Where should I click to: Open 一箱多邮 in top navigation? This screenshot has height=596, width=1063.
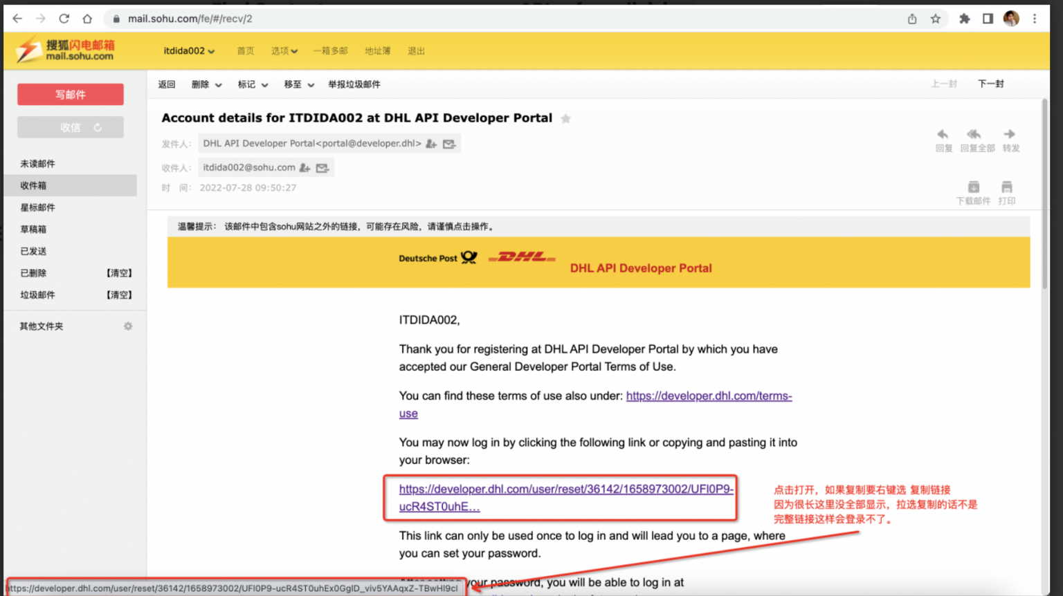point(330,51)
